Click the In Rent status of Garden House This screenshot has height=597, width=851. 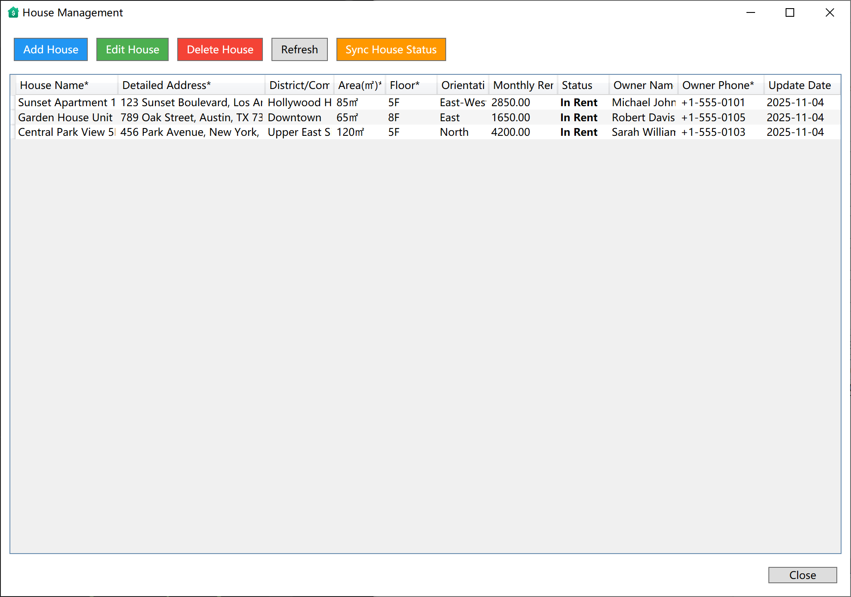(x=579, y=117)
